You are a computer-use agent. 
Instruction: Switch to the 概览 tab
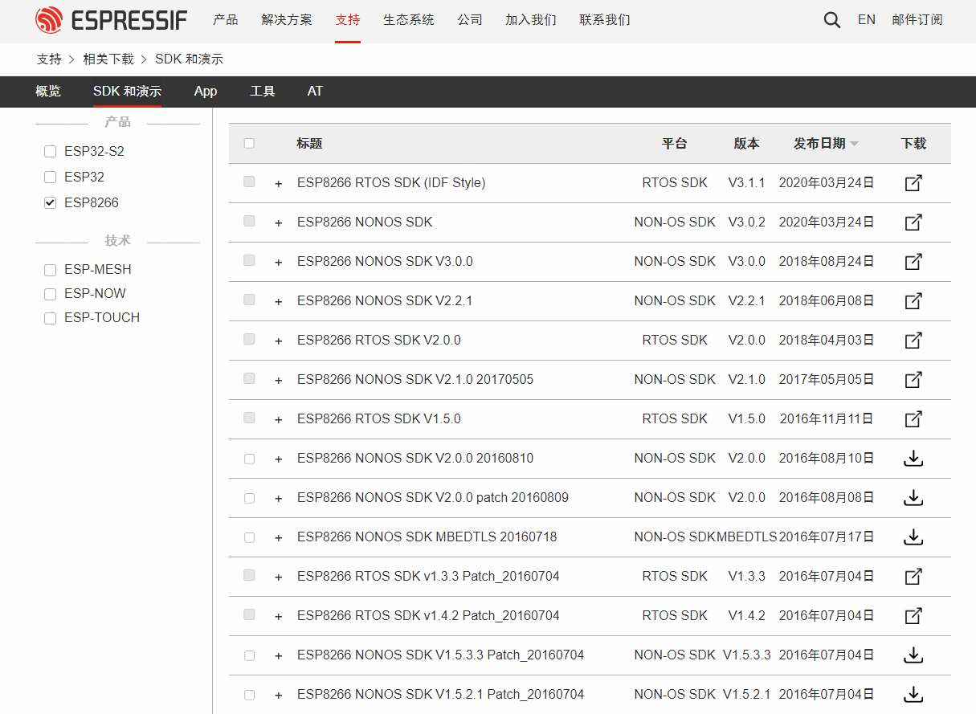48,92
